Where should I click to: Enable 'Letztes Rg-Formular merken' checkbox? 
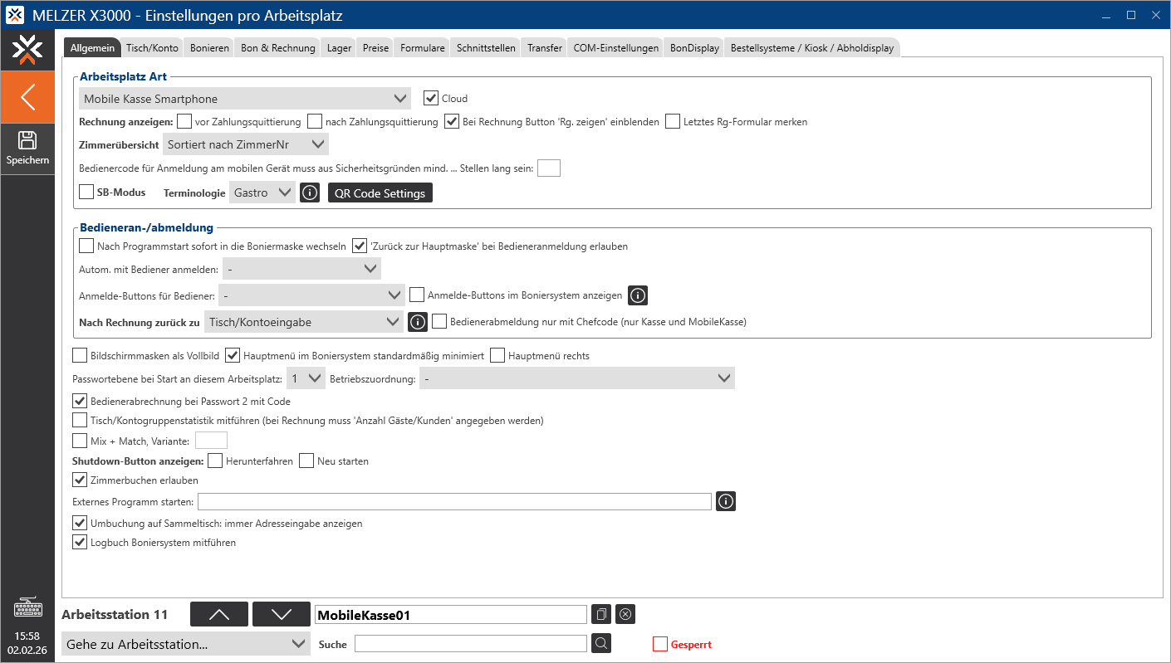[673, 121]
